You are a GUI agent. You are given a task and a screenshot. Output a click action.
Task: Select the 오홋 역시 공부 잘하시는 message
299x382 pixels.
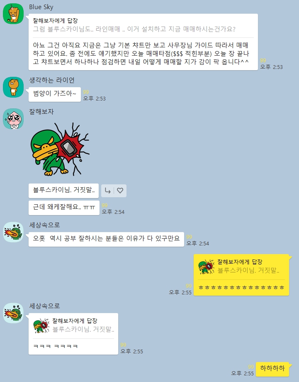pos(106,239)
